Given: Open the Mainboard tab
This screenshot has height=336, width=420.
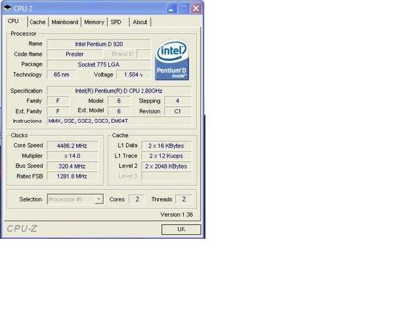Looking at the screenshot, I should click(65, 22).
